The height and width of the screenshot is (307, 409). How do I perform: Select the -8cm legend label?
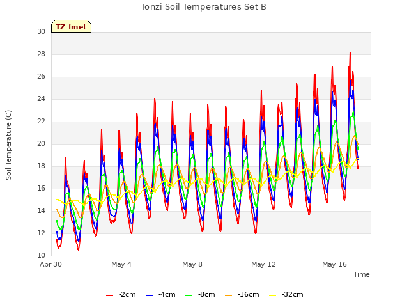206,294
